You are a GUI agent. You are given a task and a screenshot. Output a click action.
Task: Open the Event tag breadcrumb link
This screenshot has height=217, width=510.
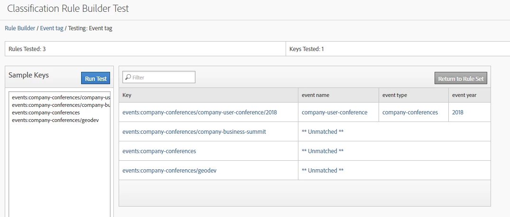(x=52, y=28)
